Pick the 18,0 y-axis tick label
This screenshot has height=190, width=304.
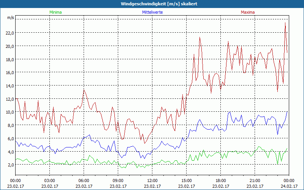coord(10,59)
